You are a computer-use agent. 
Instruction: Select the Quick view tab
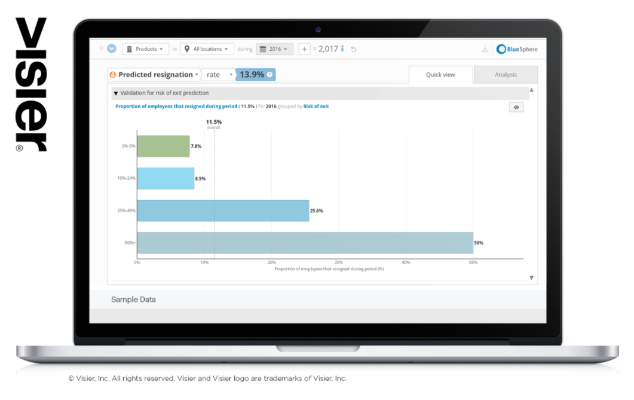pyautogui.click(x=440, y=75)
